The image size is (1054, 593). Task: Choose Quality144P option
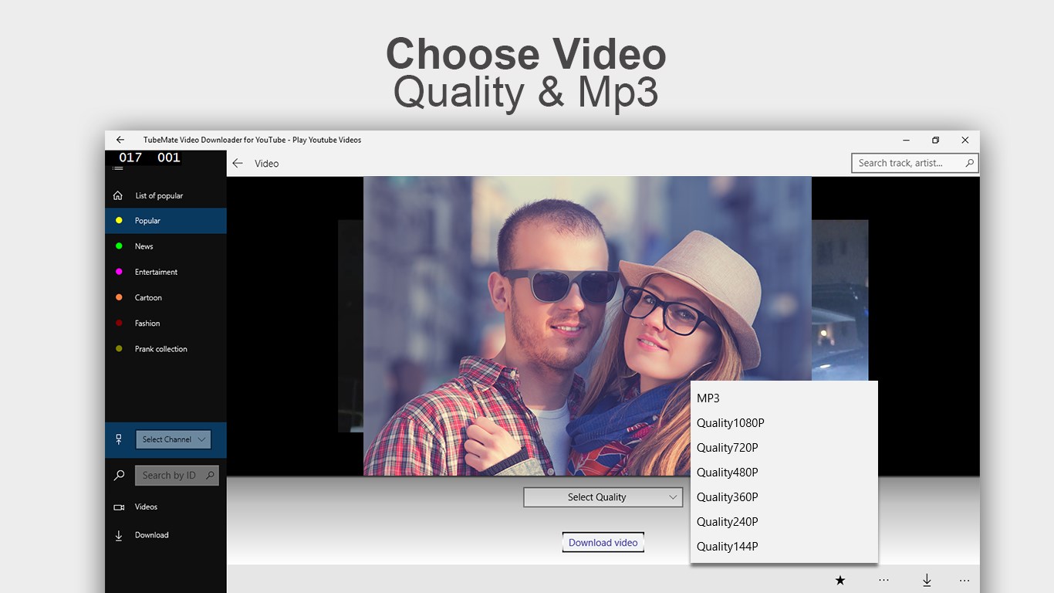pyautogui.click(x=784, y=547)
